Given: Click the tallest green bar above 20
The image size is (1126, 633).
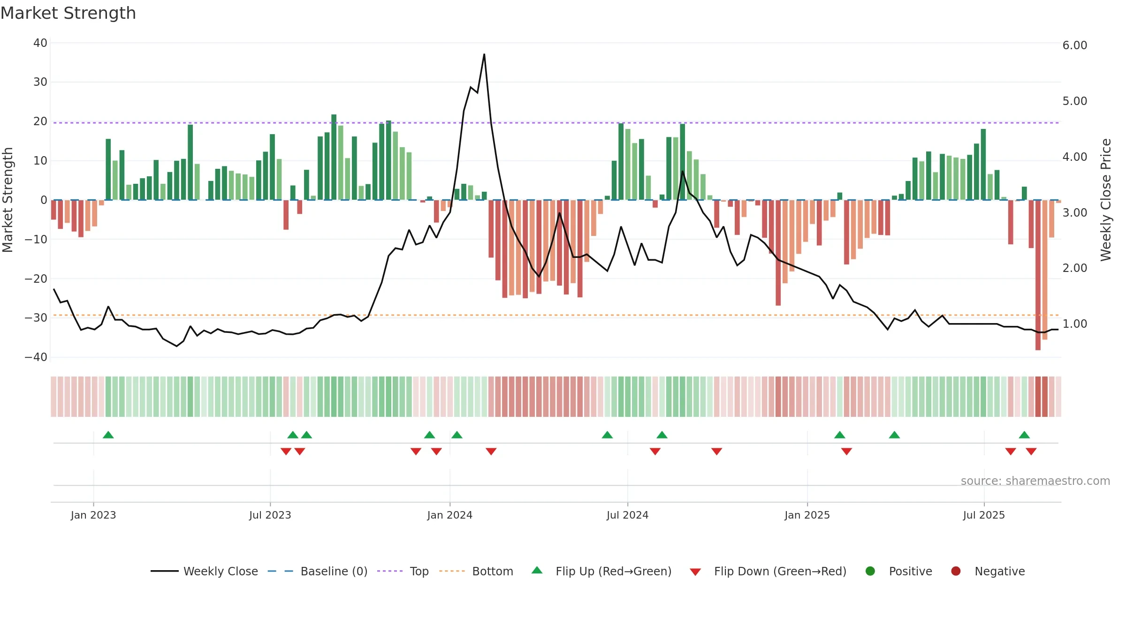Looking at the screenshot, I should pos(334,157).
